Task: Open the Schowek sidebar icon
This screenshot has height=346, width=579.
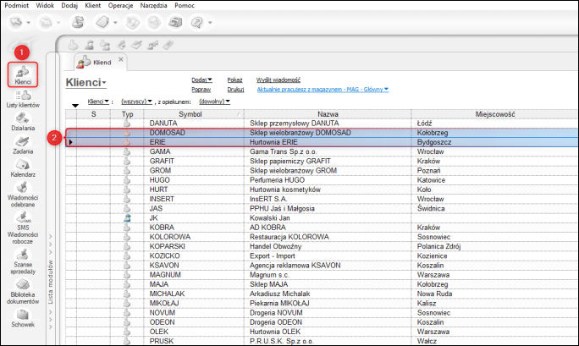Action: (x=23, y=318)
